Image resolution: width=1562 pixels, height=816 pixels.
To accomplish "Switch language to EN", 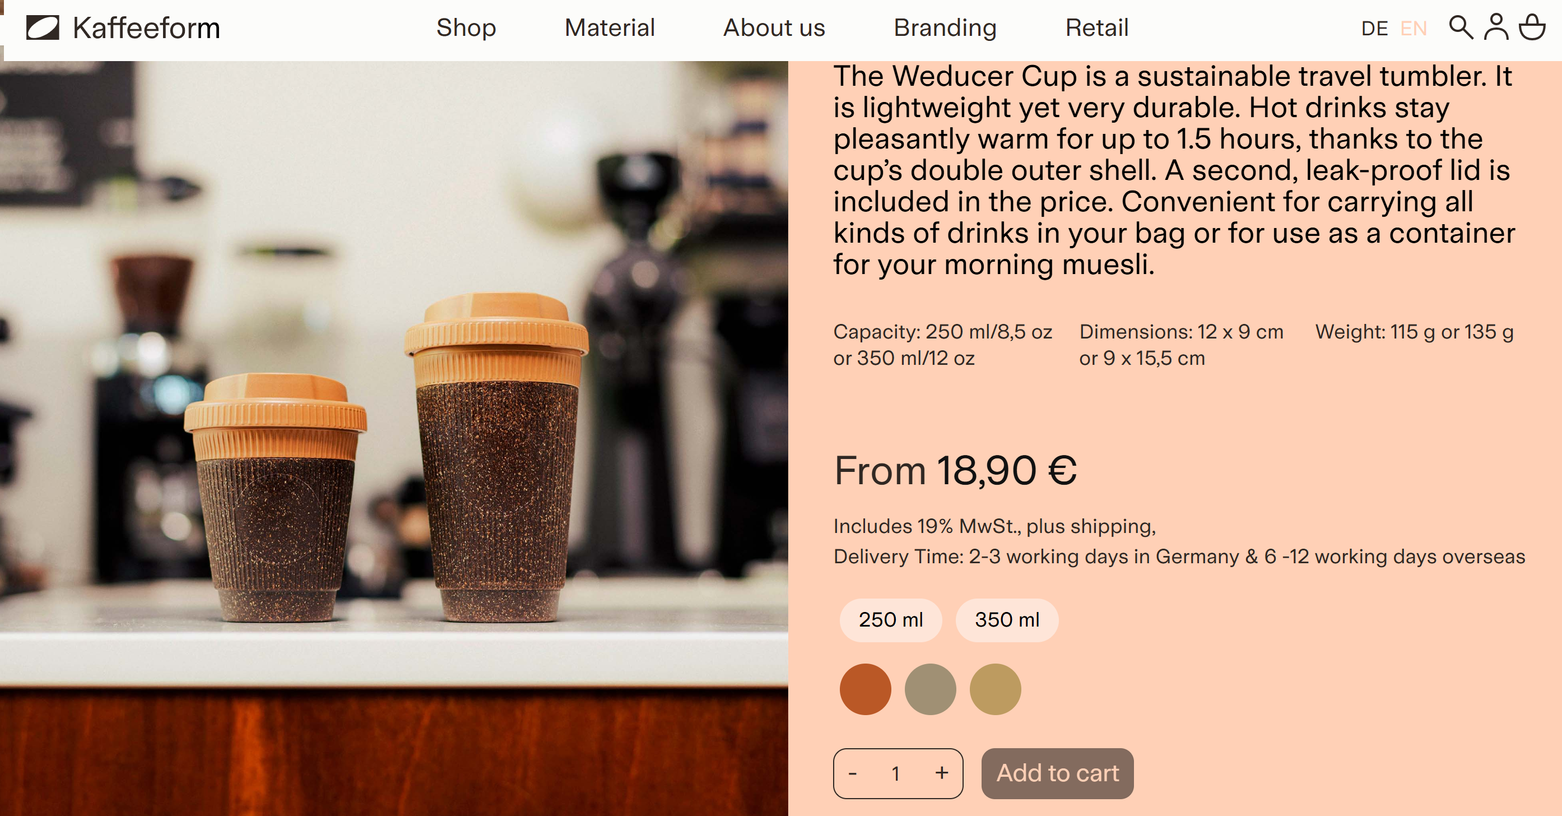I will click(x=1414, y=29).
